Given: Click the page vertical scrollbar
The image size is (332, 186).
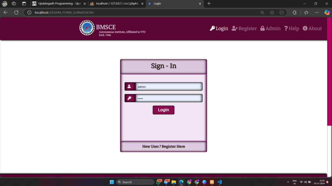Looking at the screenshot, I should (x=329, y=72).
